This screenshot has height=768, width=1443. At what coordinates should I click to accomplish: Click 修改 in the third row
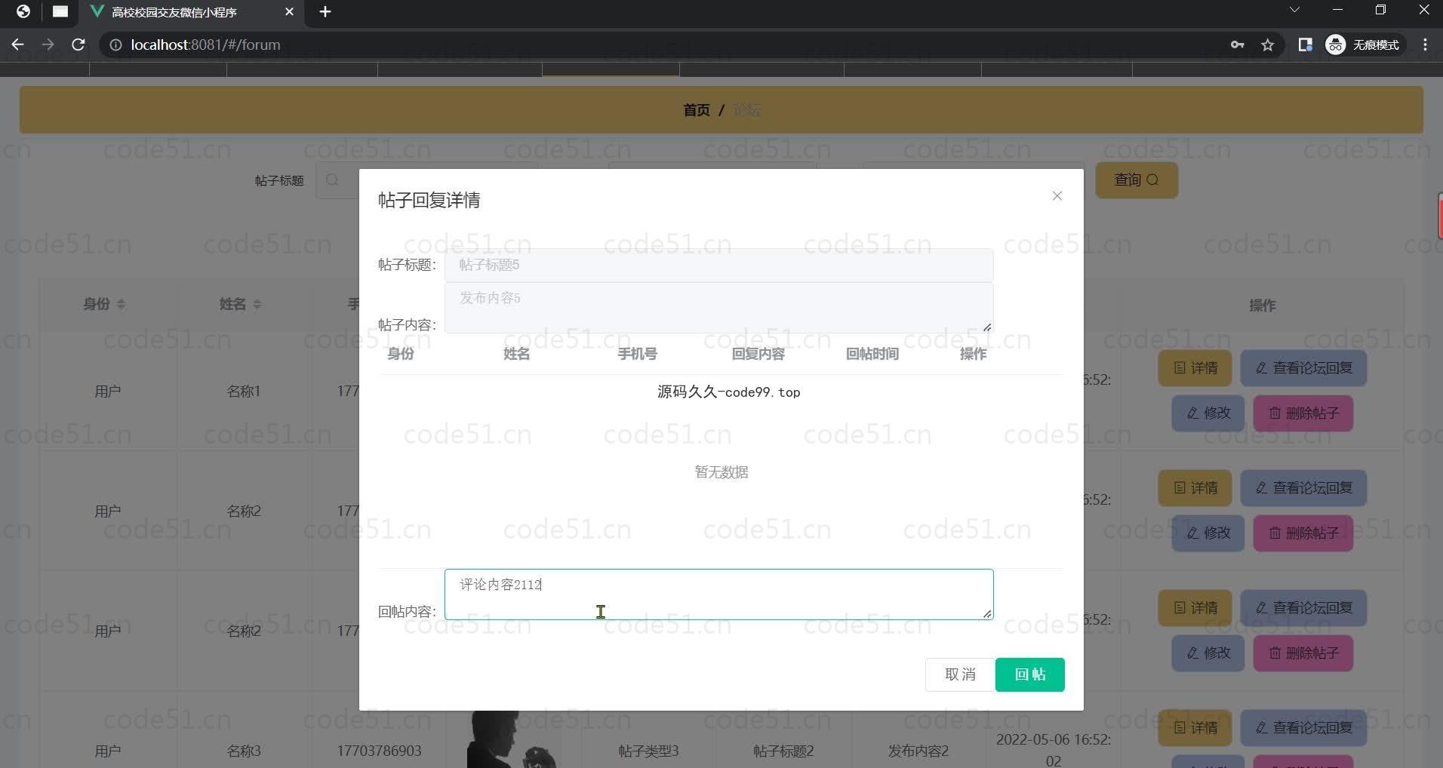point(1208,653)
